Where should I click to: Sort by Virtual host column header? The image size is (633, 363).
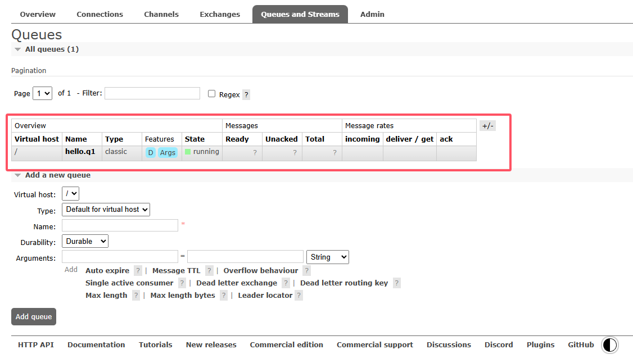(37, 139)
